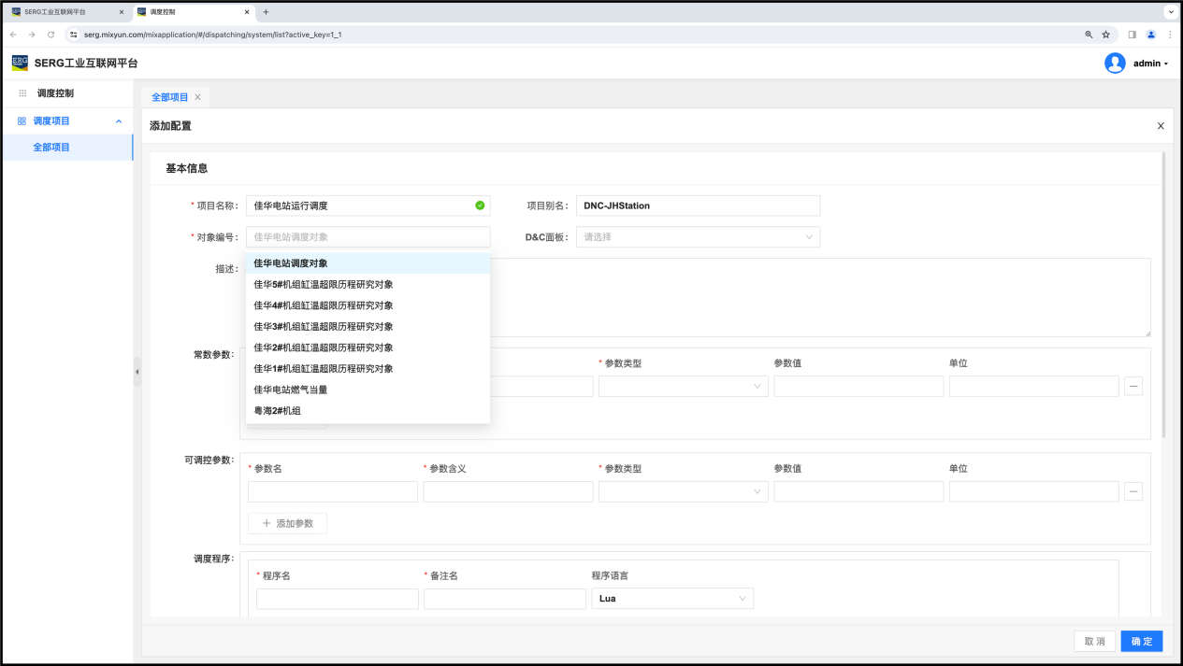Collapse the 调度项目 menu group

[119, 121]
